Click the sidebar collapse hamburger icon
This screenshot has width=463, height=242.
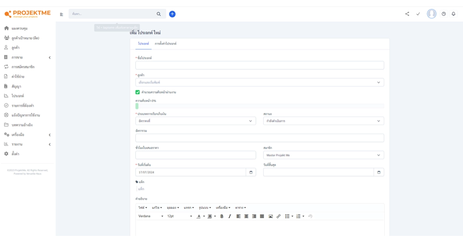pos(62,14)
